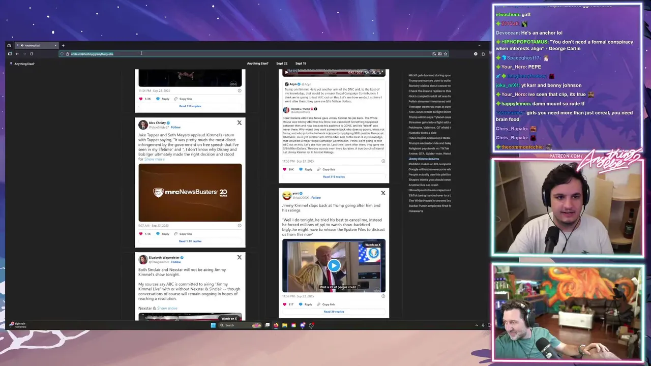This screenshot has width=651, height=366.
Task: Open the Anything Else? page tab in header
Action: coord(257,64)
